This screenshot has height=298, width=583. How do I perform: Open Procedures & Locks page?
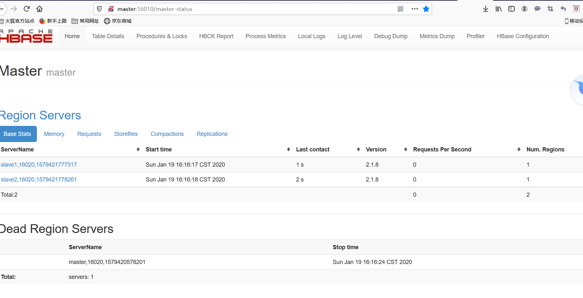click(162, 36)
